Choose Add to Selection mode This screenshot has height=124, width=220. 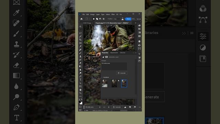(97, 19)
